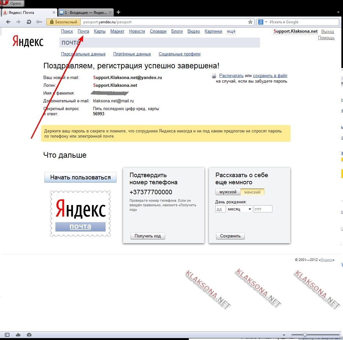The image size is (343, 340).
Task: Close the Входящие — Яндекс tab
Action: (x=110, y=12)
